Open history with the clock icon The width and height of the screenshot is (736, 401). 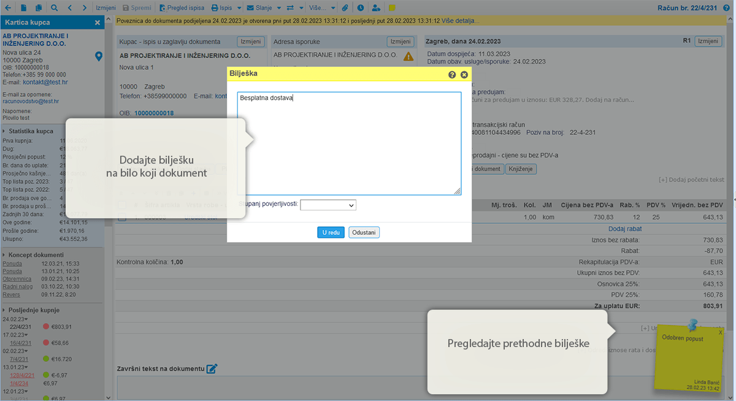click(x=360, y=9)
